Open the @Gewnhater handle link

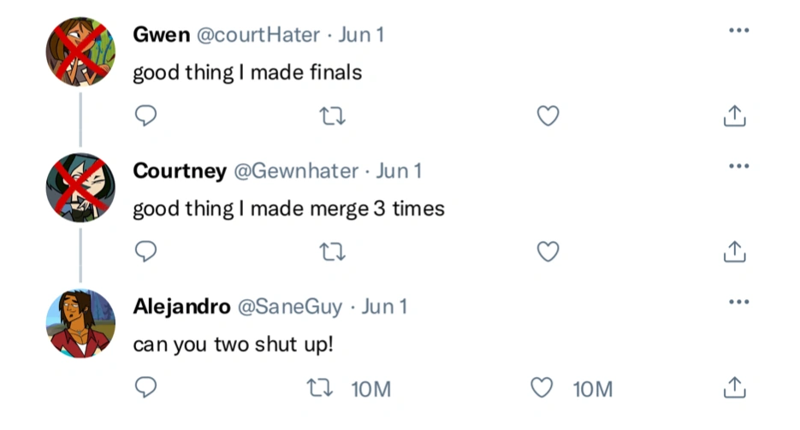click(296, 171)
